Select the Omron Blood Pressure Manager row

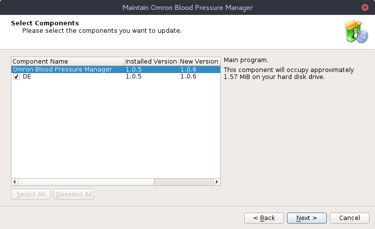[x=116, y=70]
